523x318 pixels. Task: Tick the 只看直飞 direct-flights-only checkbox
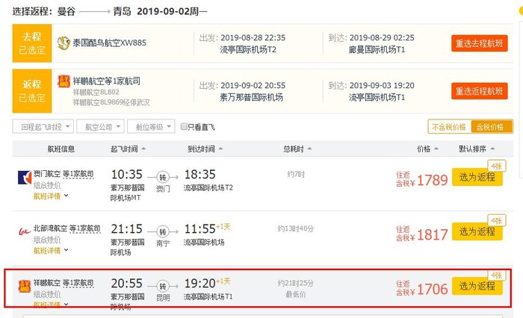(x=185, y=127)
